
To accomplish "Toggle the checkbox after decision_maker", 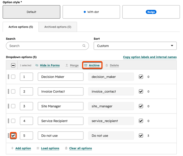I will pyautogui.click(x=141, y=77).
